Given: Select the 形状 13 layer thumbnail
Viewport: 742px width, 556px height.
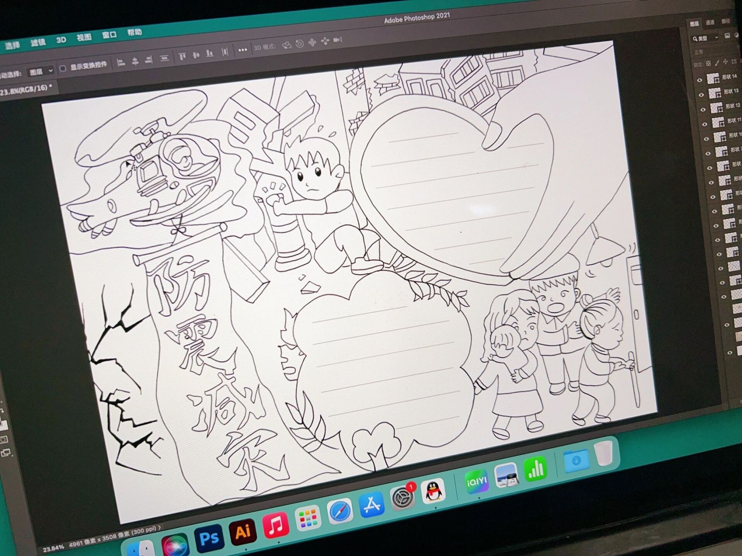Looking at the screenshot, I should tap(715, 93).
